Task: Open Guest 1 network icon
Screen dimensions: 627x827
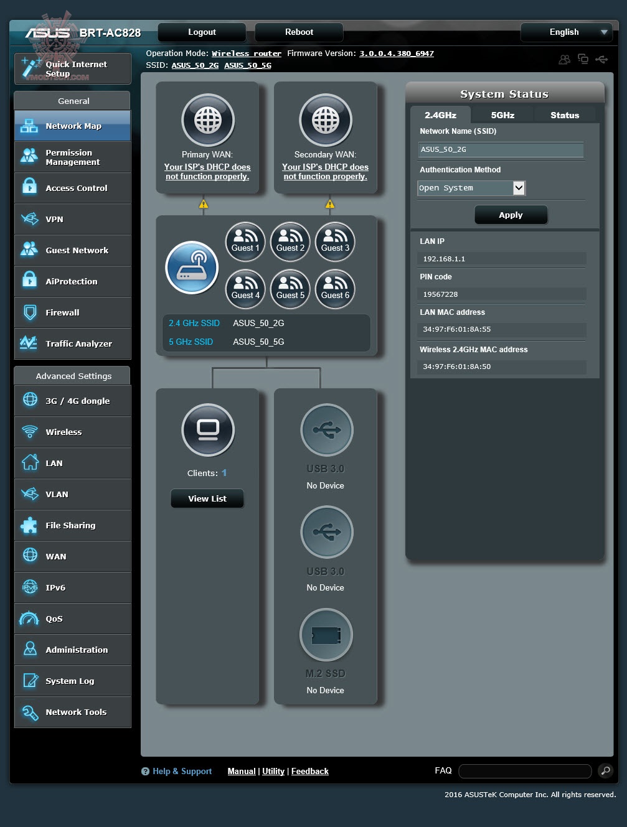Action: [245, 241]
